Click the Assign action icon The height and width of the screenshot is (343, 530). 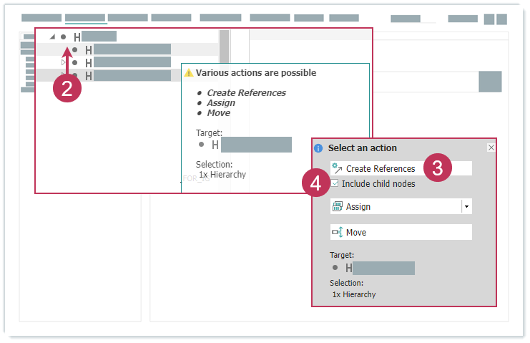(338, 206)
